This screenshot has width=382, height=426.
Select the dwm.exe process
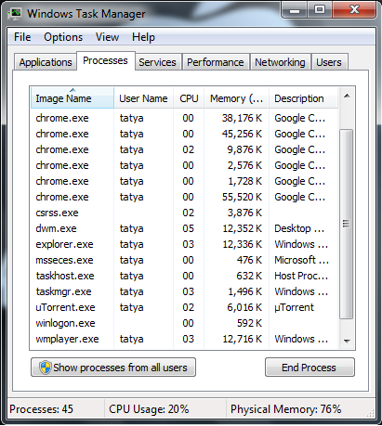[184, 228]
